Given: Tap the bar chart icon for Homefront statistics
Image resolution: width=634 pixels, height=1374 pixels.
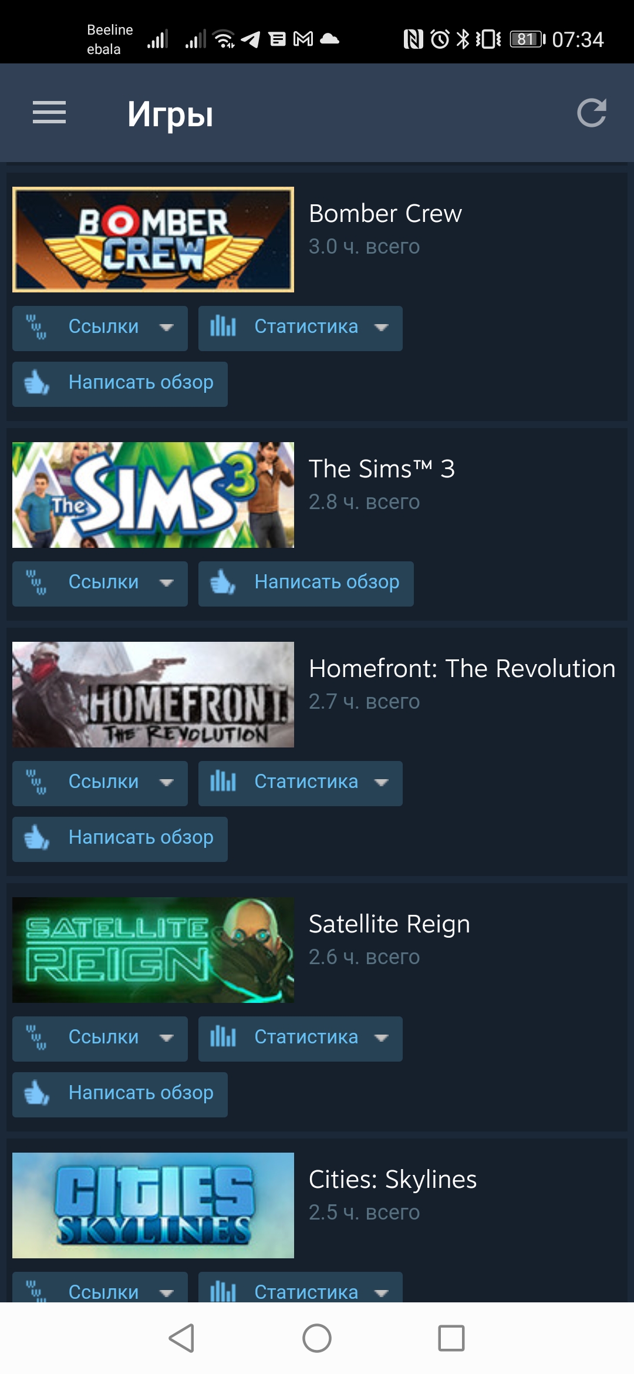Looking at the screenshot, I should point(223,782).
